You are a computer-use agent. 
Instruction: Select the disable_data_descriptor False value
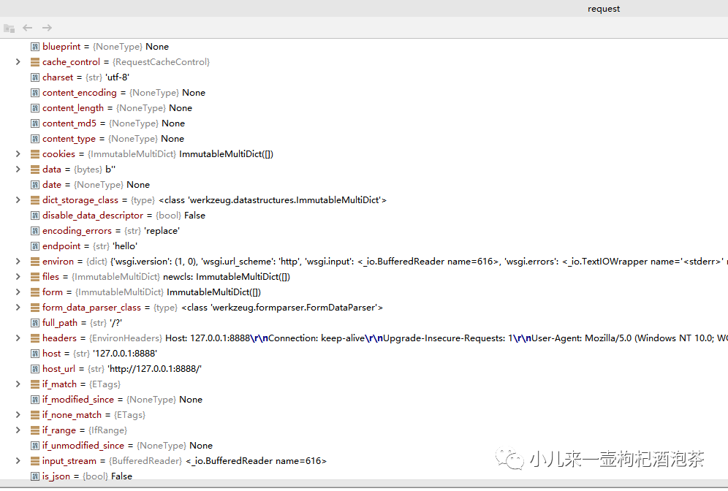(x=194, y=215)
